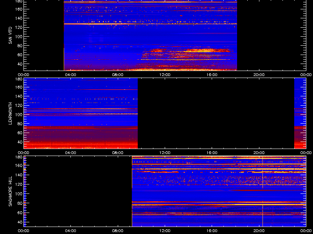Click 08:00 under the San Vito panel

coord(118,75)
